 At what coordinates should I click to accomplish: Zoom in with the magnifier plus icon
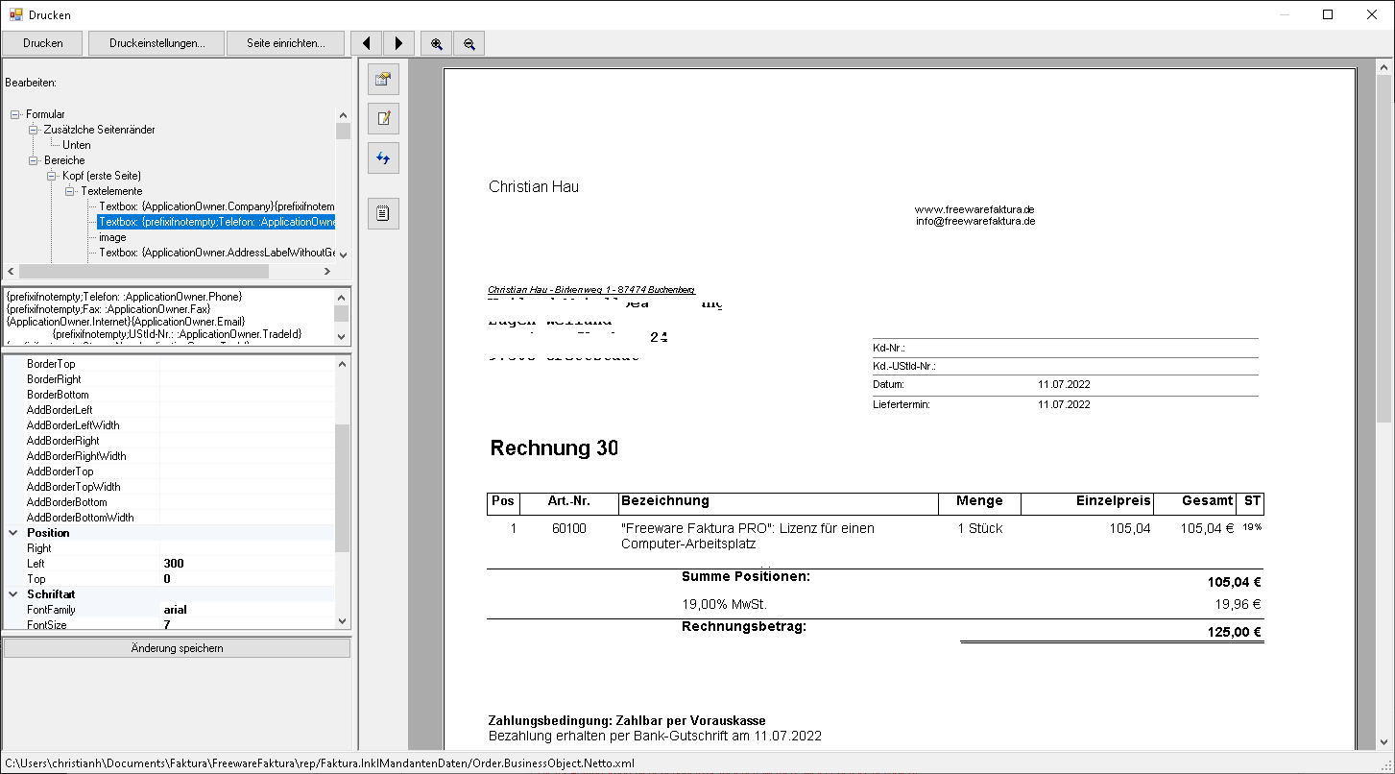436,43
